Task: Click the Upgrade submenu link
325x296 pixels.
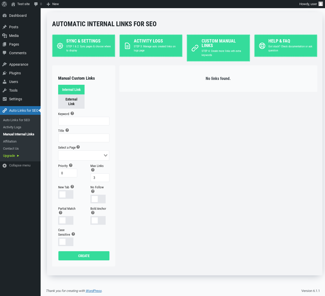Action: click(11, 156)
